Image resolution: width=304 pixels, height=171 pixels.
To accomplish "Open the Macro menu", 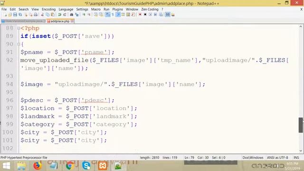I will [96, 9].
